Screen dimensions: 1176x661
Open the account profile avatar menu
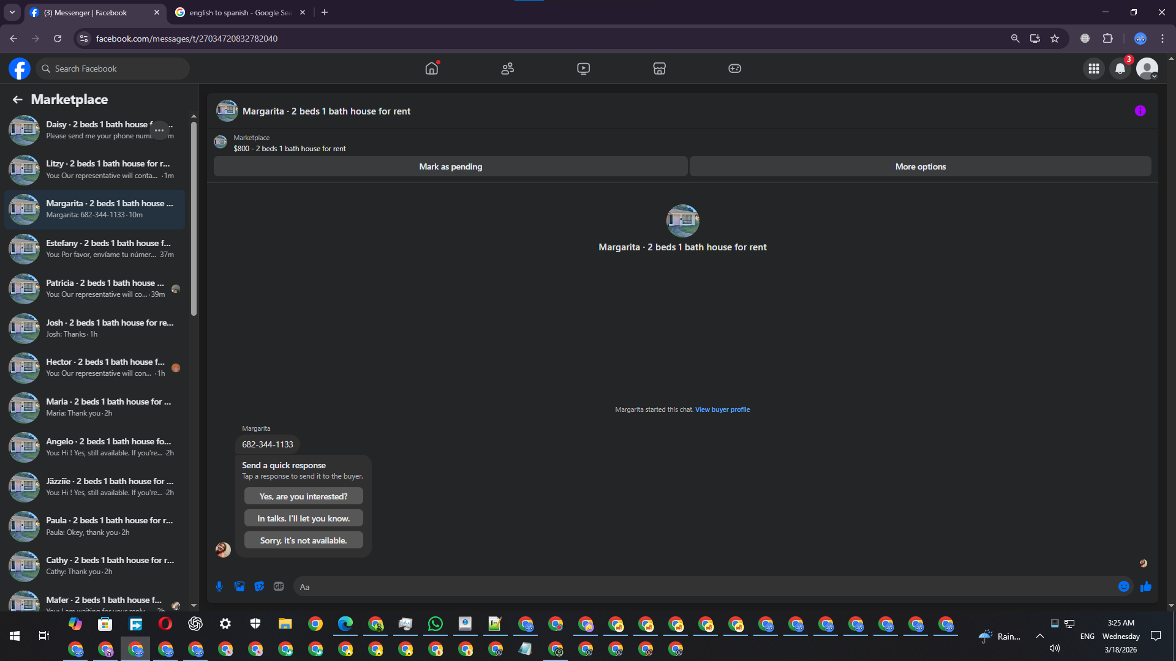(x=1147, y=69)
